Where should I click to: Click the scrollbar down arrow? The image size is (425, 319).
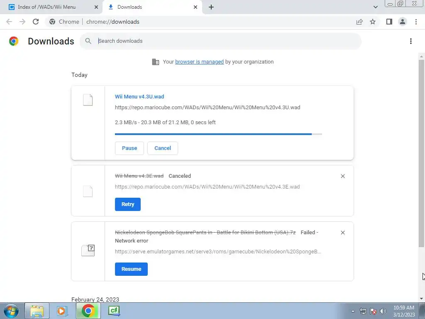click(421, 299)
